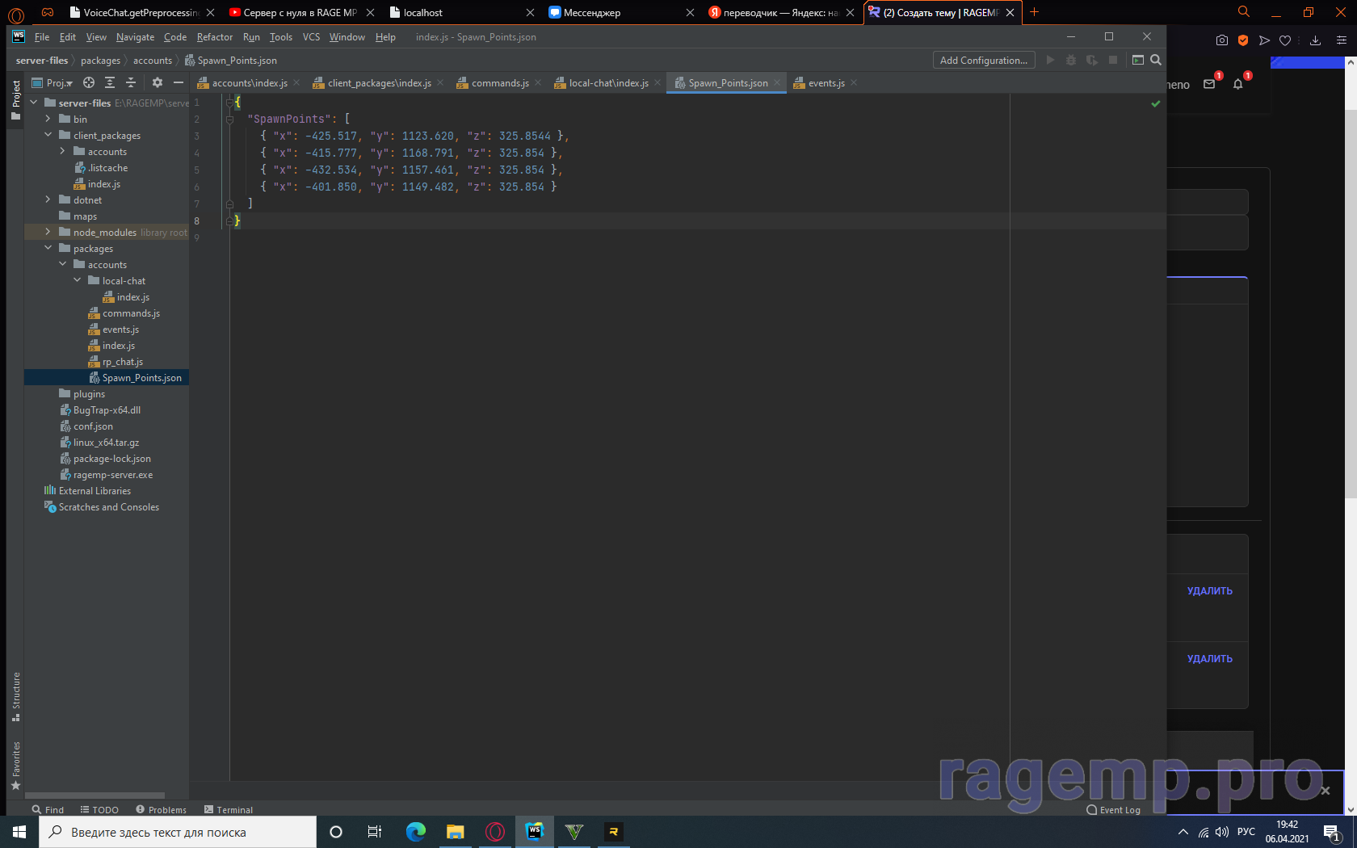
Task: Click Project panel horizontal scrollbar
Action: (95, 796)
